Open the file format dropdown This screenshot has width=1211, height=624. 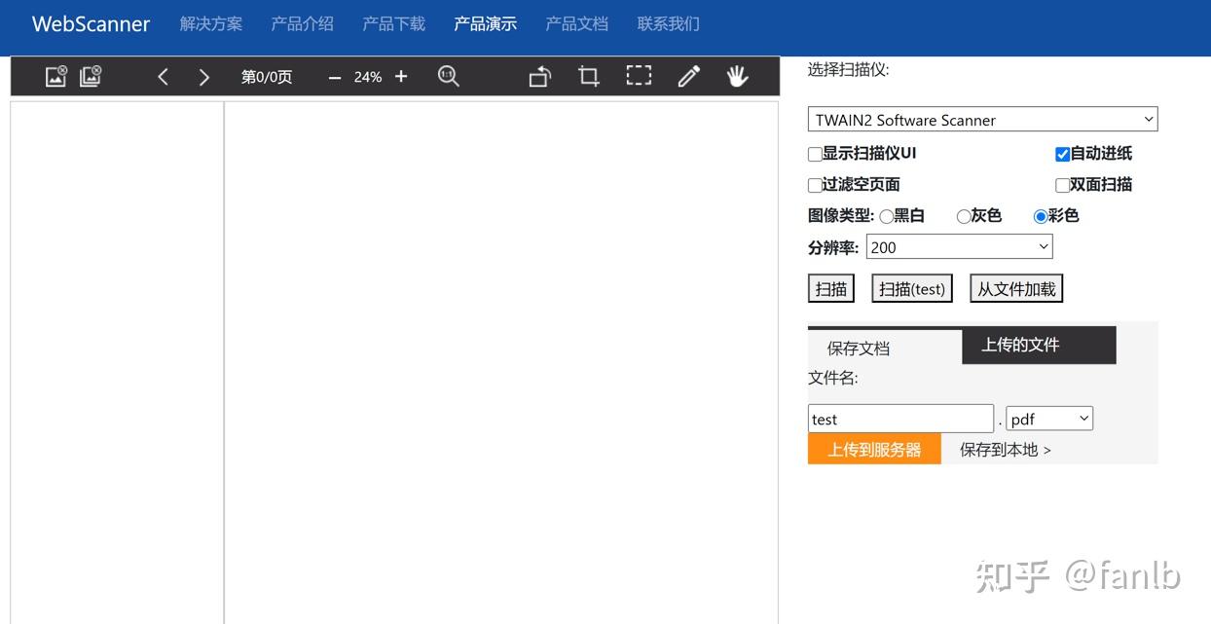[x=1049, y=418]
